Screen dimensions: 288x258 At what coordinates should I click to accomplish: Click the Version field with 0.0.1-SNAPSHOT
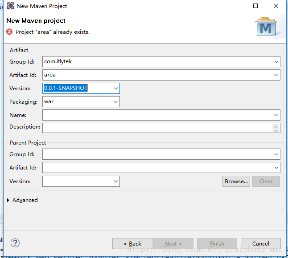click(81, 89)
